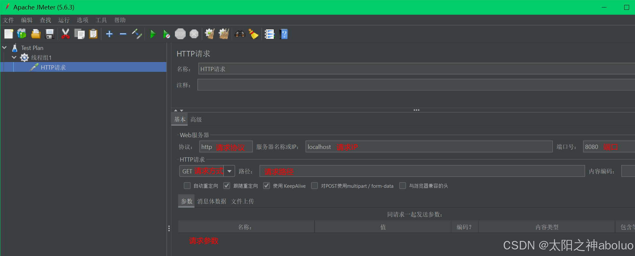Click the JMeter feather logo in title bar
The height and width of the screenshot is (256, 635).
tap(7, 7)
